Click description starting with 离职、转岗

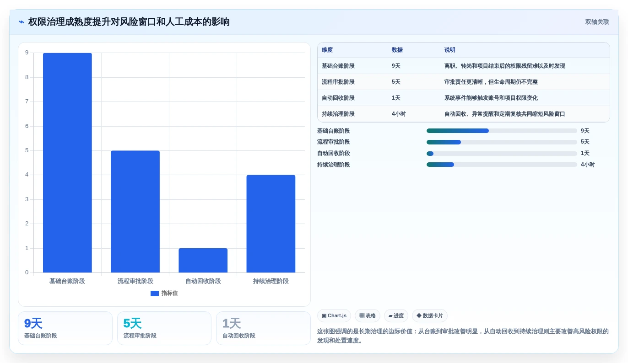(505, 66)
